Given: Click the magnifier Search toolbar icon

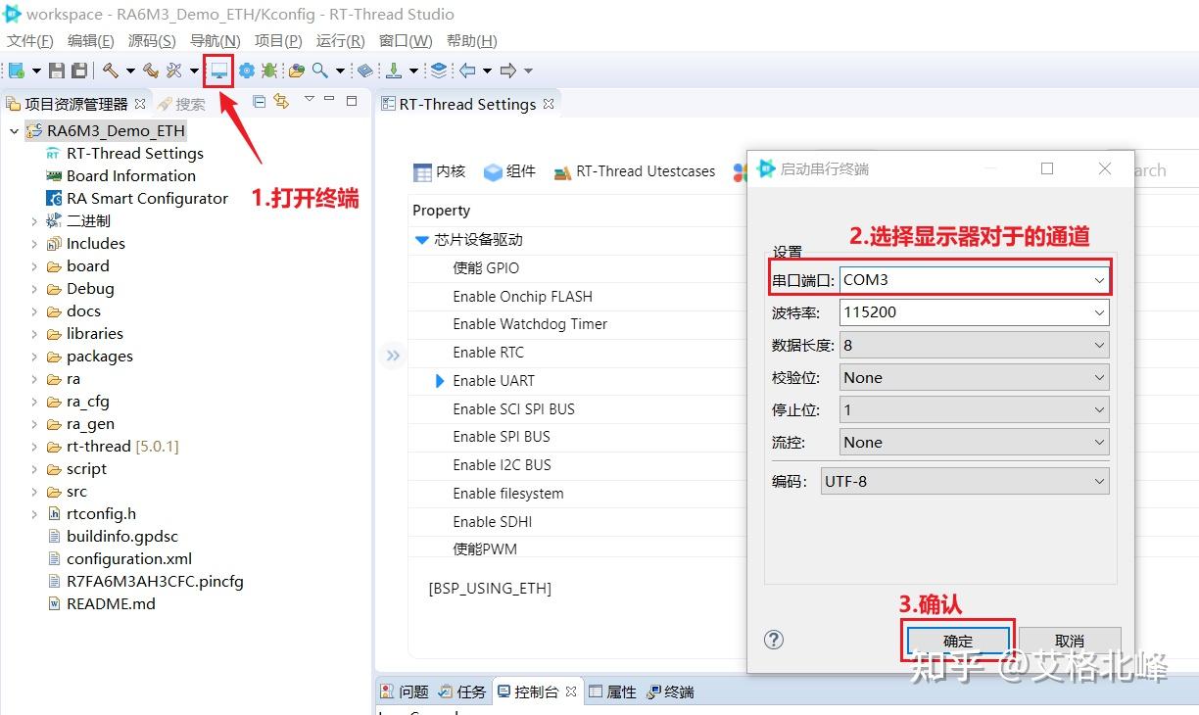Looking at the screenshot, I should (319, 71).
